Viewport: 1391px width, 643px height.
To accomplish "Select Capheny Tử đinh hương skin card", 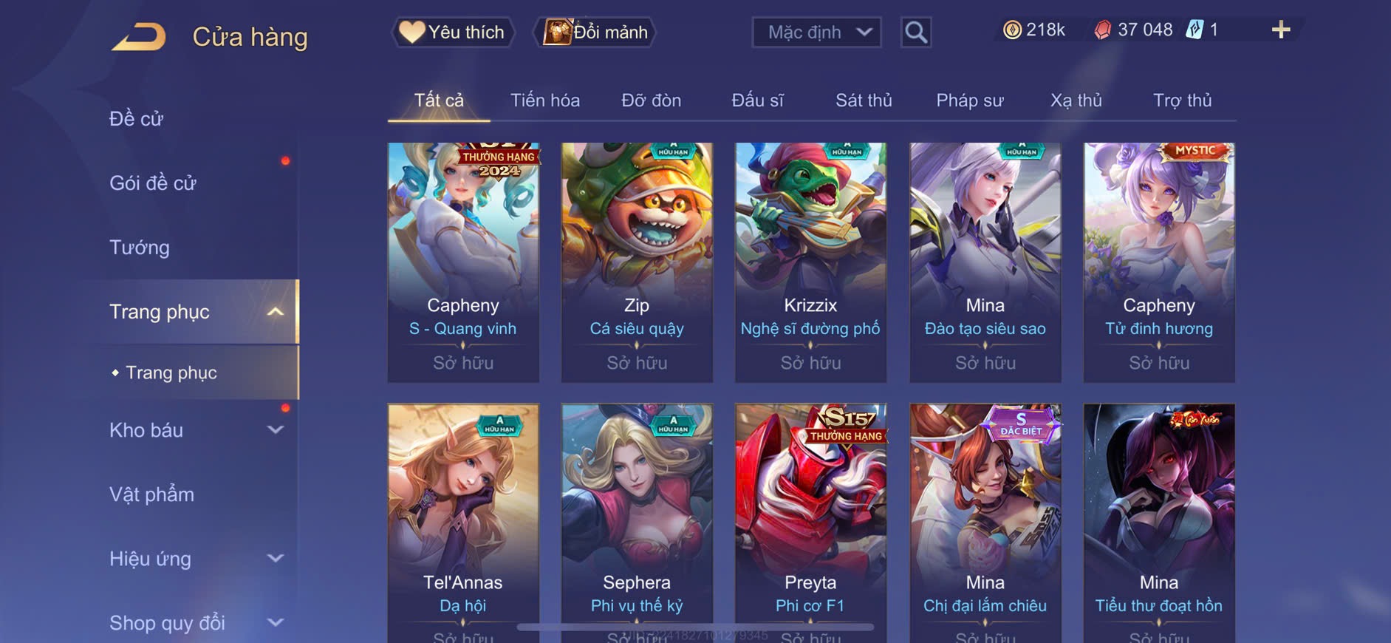I will (1159, 262).
